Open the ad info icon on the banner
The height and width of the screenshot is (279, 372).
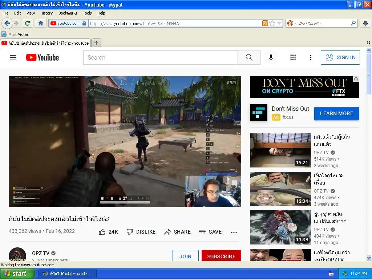pos(356,79)
